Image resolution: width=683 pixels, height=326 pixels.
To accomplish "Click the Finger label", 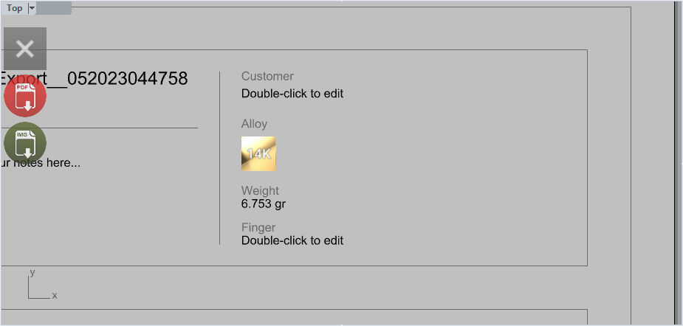I will tap(258, 228).
